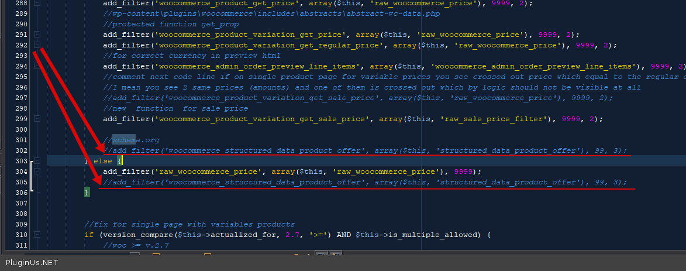This screenshot has width=686, height=271.
Task: Click the else keyword on line 303
Action: coord(103,161)
